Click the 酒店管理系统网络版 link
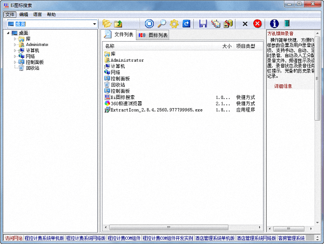This screenshot has height=244, width=324. tap(256, 238)
